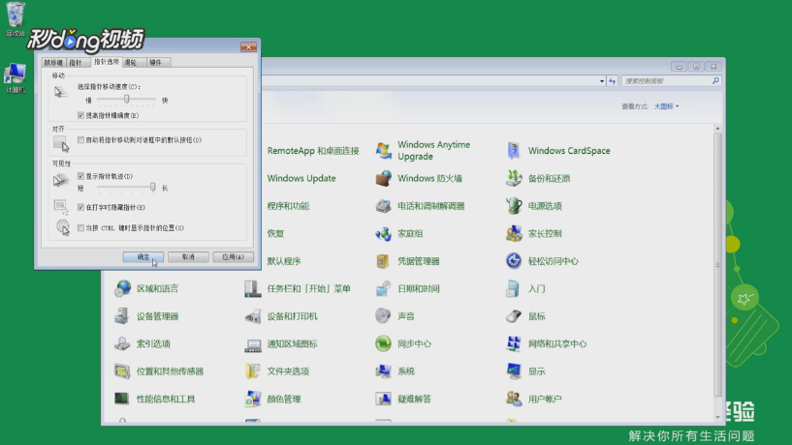Open the 网络和共享中心 icon
The width and height of the screenshot is (792, 445).
[x=514, y=343]
